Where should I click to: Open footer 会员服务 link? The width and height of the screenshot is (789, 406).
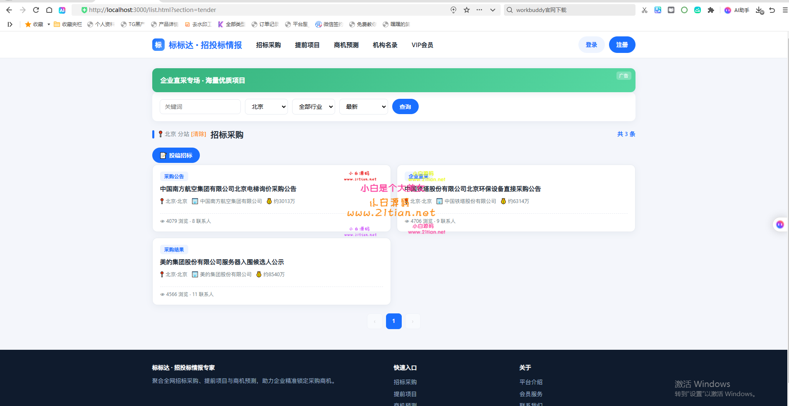[531, 394]
